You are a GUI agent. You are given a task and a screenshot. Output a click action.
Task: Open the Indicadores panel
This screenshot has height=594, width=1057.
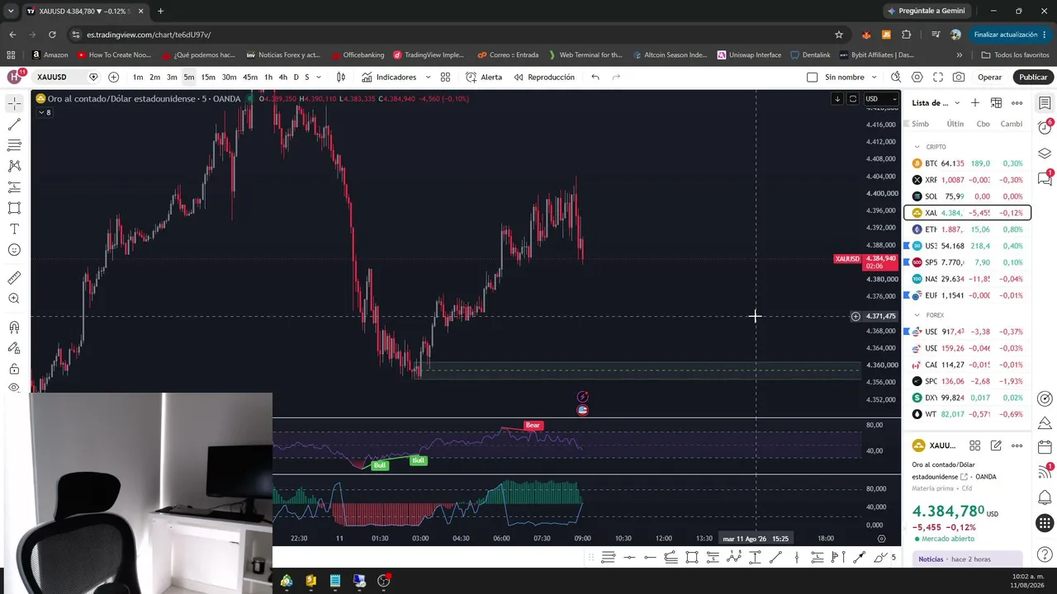389,77
